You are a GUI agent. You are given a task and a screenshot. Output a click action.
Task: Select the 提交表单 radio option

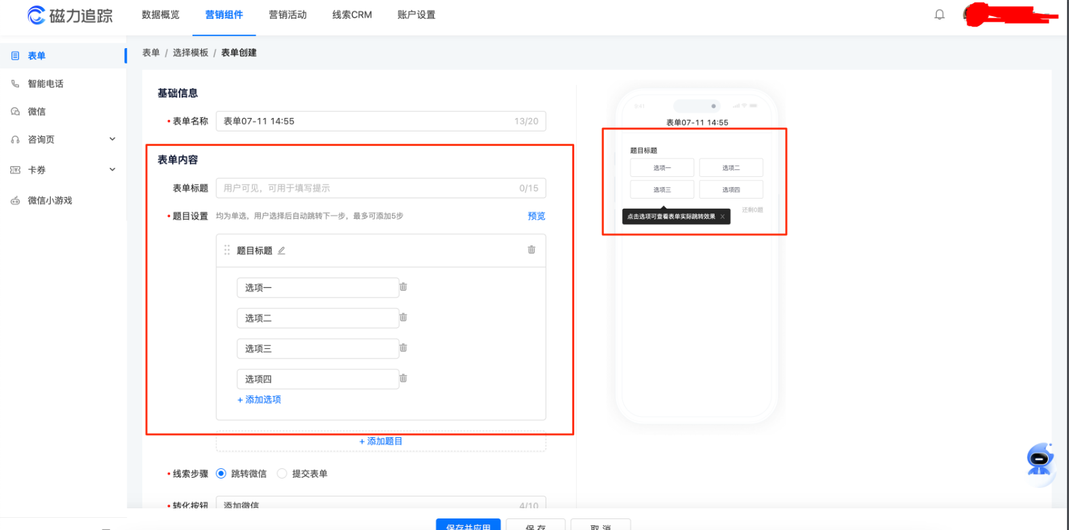point(282,473)
